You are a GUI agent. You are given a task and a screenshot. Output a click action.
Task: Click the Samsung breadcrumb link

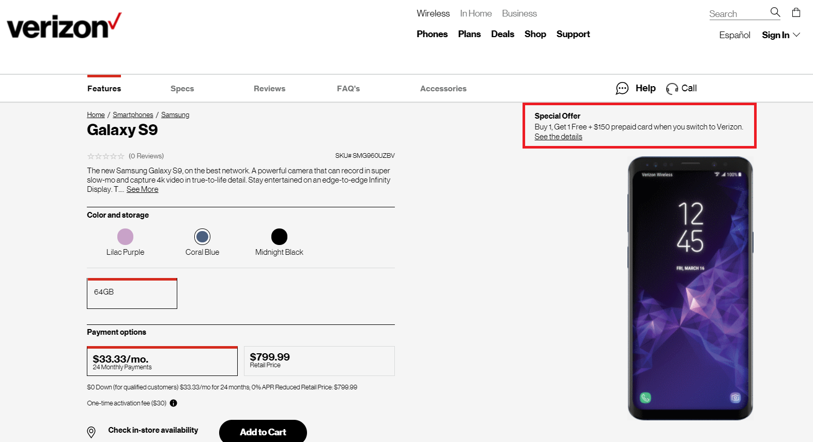(175, 114)
